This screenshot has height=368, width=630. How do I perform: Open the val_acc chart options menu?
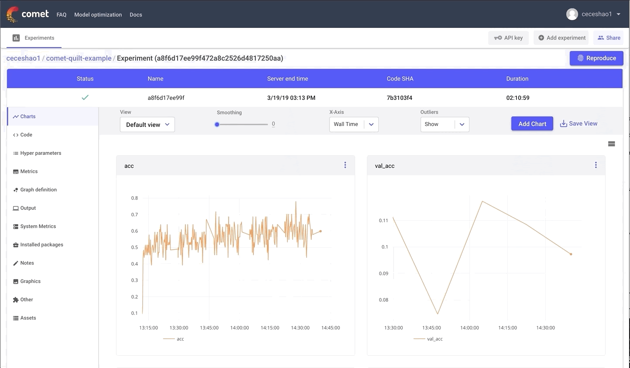pos(596,165)
